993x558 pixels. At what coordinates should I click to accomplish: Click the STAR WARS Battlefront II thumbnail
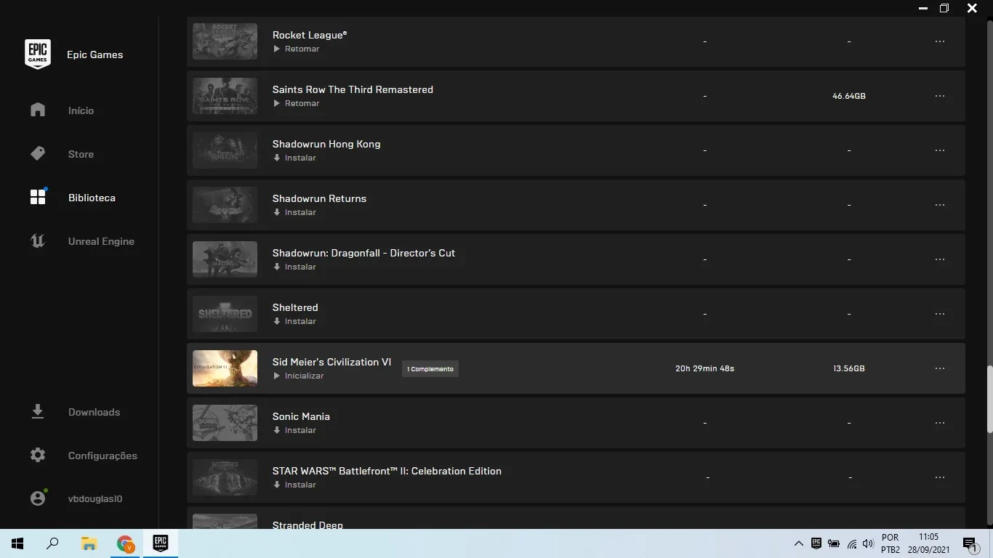click(x=225, y=477)
